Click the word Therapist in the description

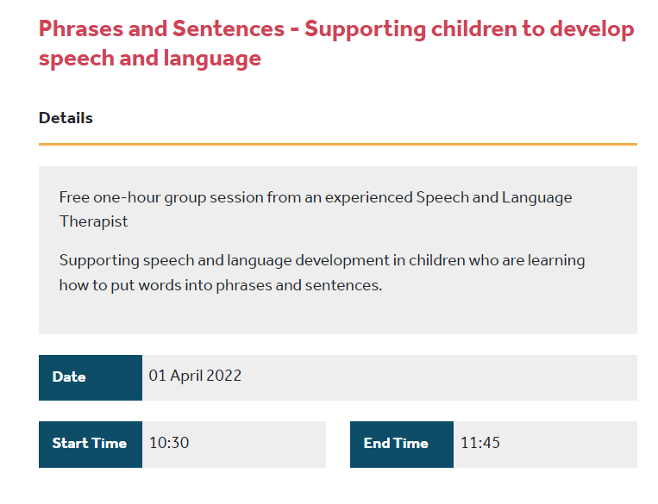(x=94, y=221)
